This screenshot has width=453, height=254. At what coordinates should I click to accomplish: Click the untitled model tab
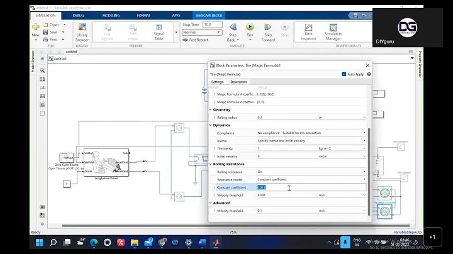pyautogui.click(x=71, y=52)
